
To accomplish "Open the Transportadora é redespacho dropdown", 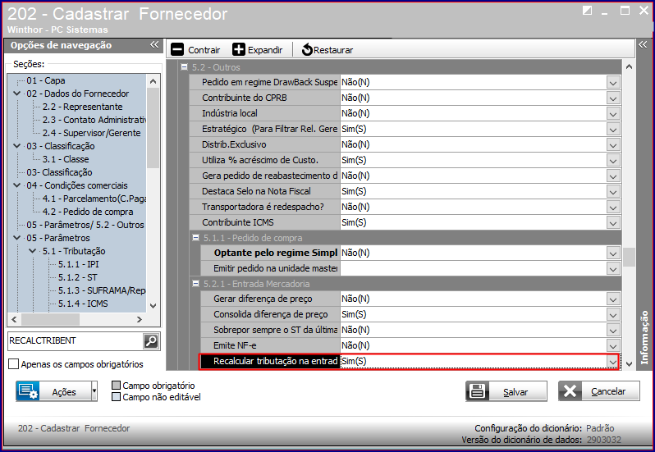I will tap(613, 207).
